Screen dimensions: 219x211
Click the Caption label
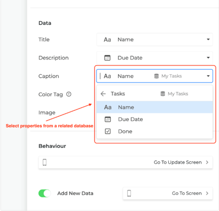coord(49,76)
